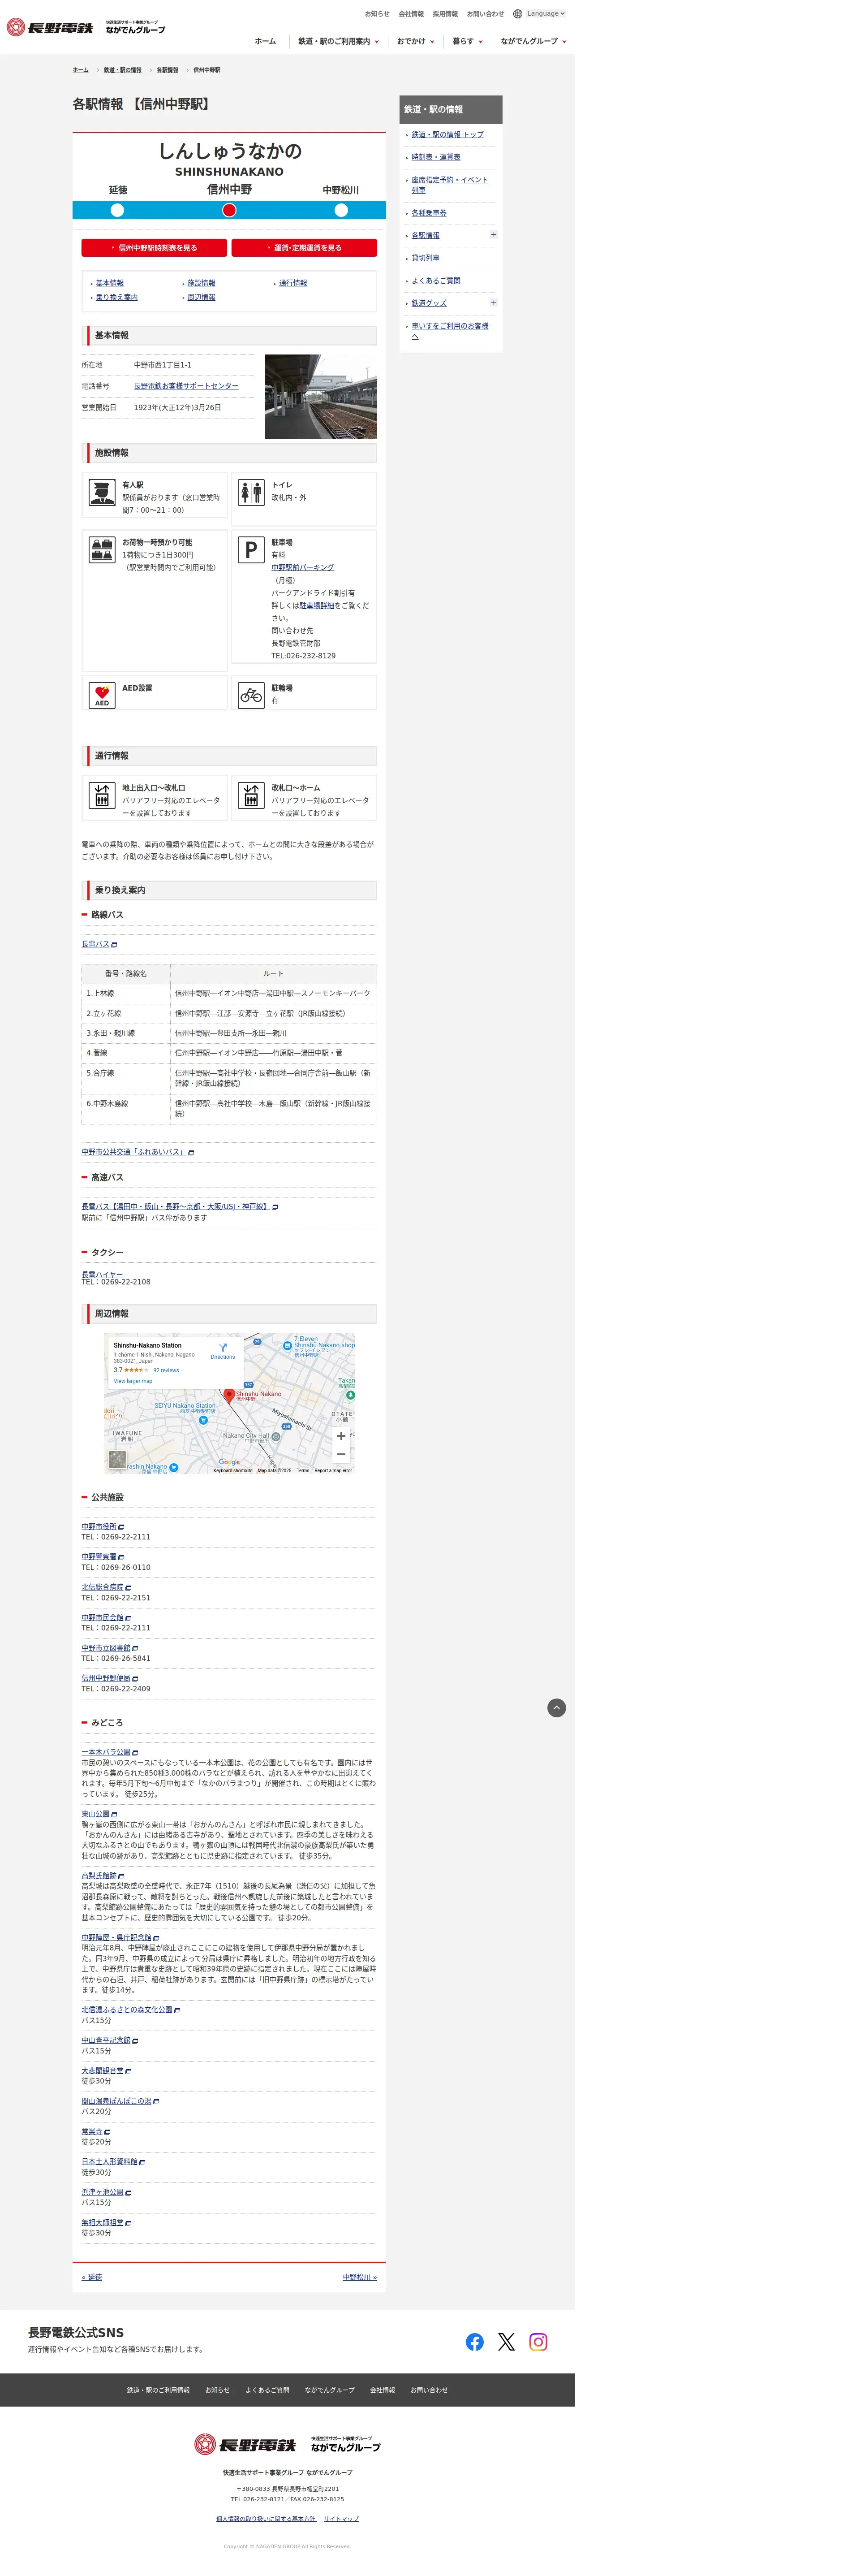
Task: Open the 会社情報 link in top bar
Action: [411, 14]
